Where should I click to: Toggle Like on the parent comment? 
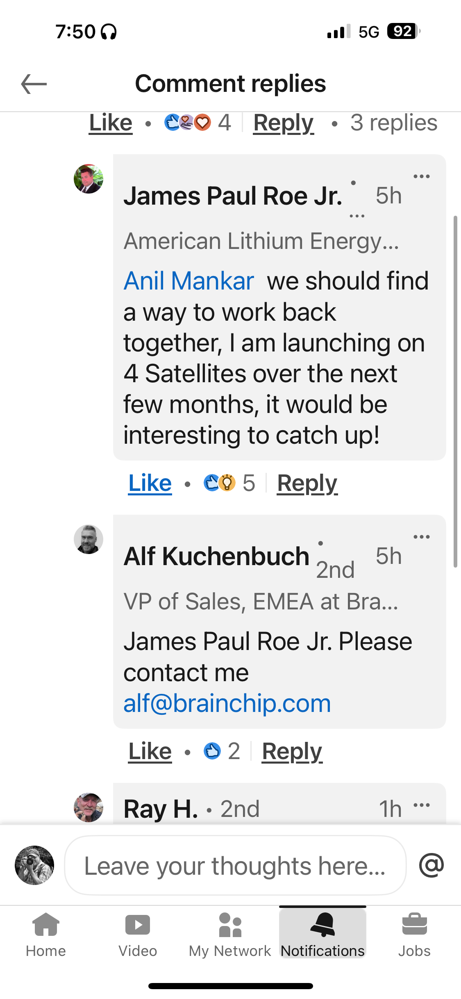111,123
